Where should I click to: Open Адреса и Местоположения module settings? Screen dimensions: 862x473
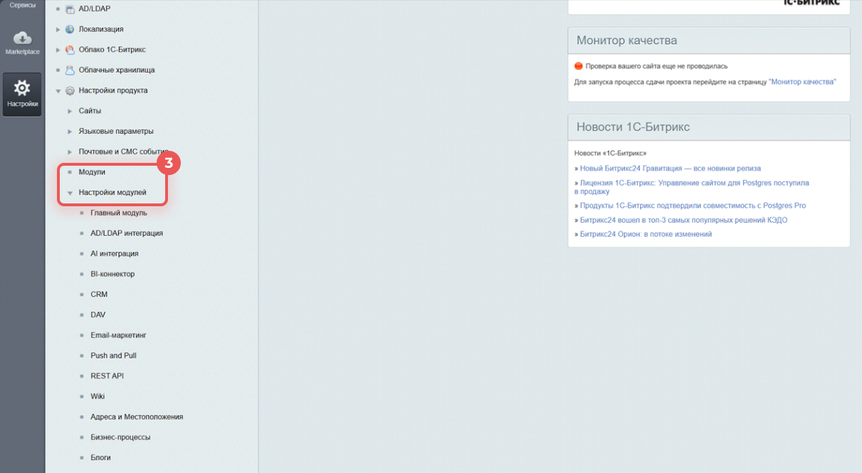(x=137, y=417)
